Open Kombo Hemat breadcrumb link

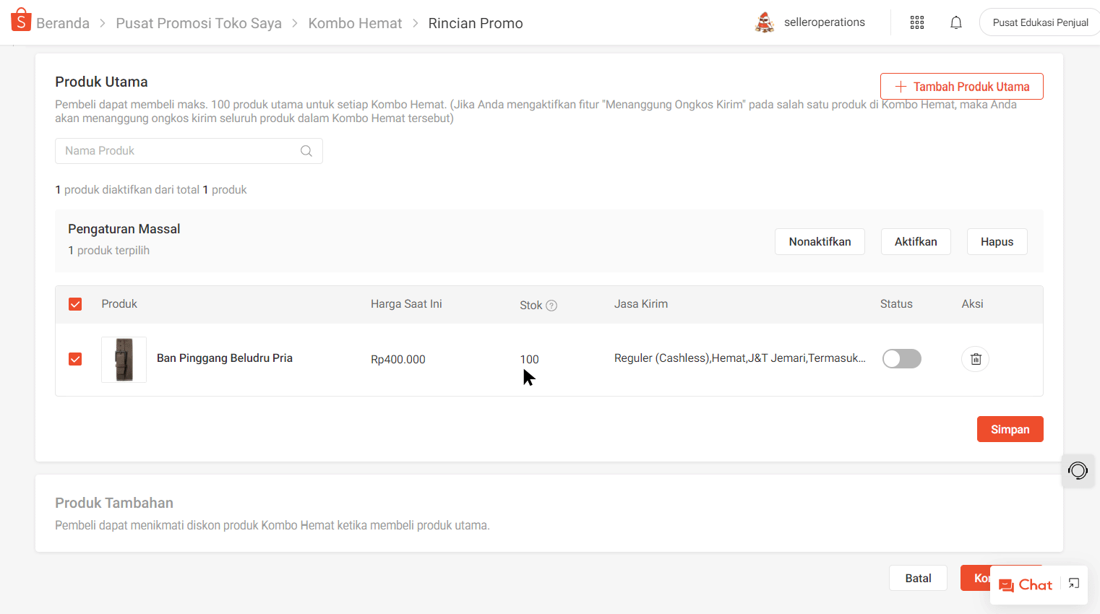(355, 23)
